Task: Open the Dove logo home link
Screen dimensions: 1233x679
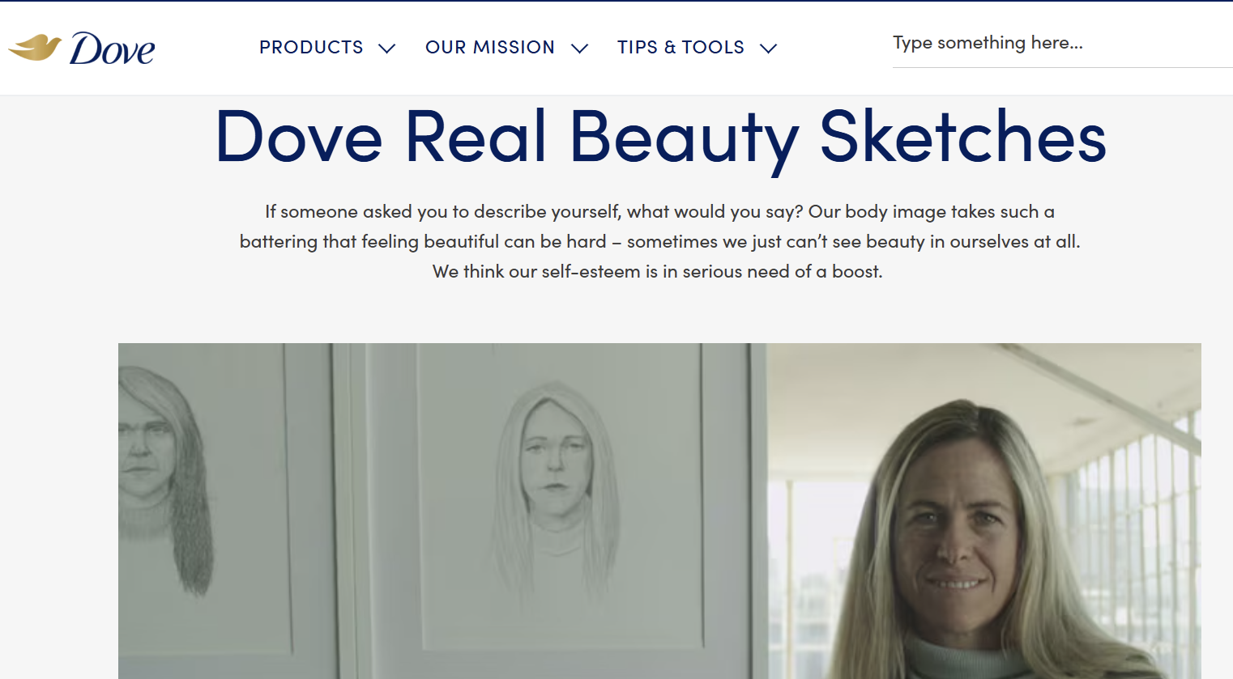Action: 81,49
